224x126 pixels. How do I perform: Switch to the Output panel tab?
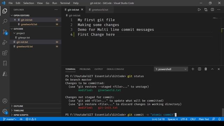pyautogui.click(x=99, y=69)
